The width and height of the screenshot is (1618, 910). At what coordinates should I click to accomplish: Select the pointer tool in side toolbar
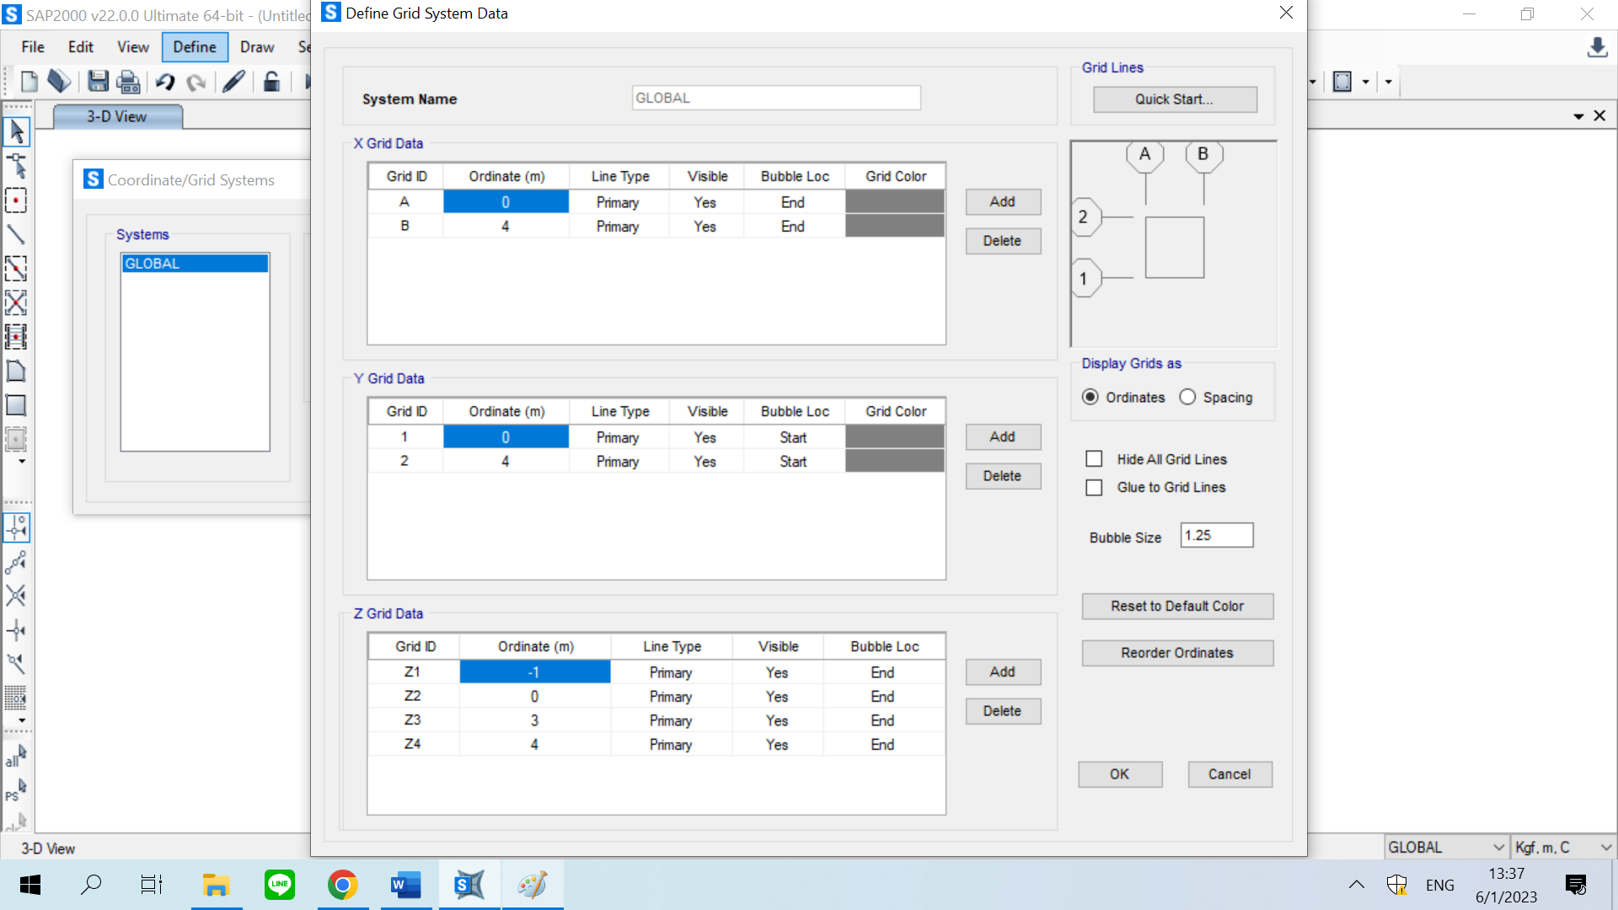coord(16,131)
